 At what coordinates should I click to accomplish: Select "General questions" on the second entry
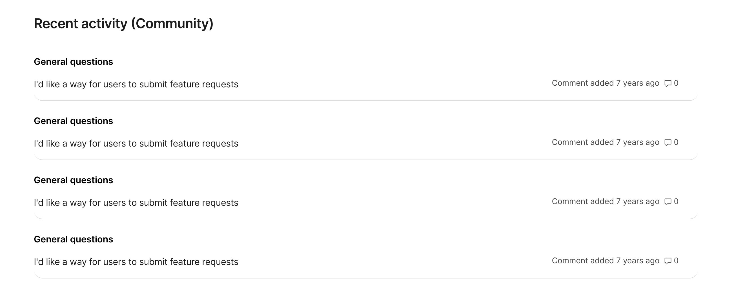tap(73, 121)
